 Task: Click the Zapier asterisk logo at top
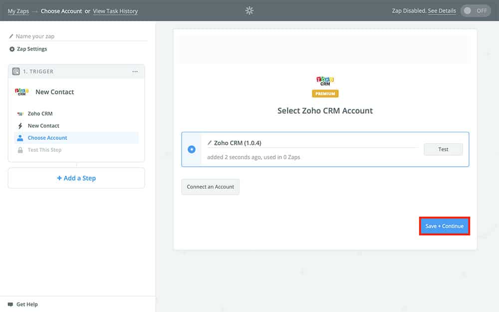pos(249,10)
